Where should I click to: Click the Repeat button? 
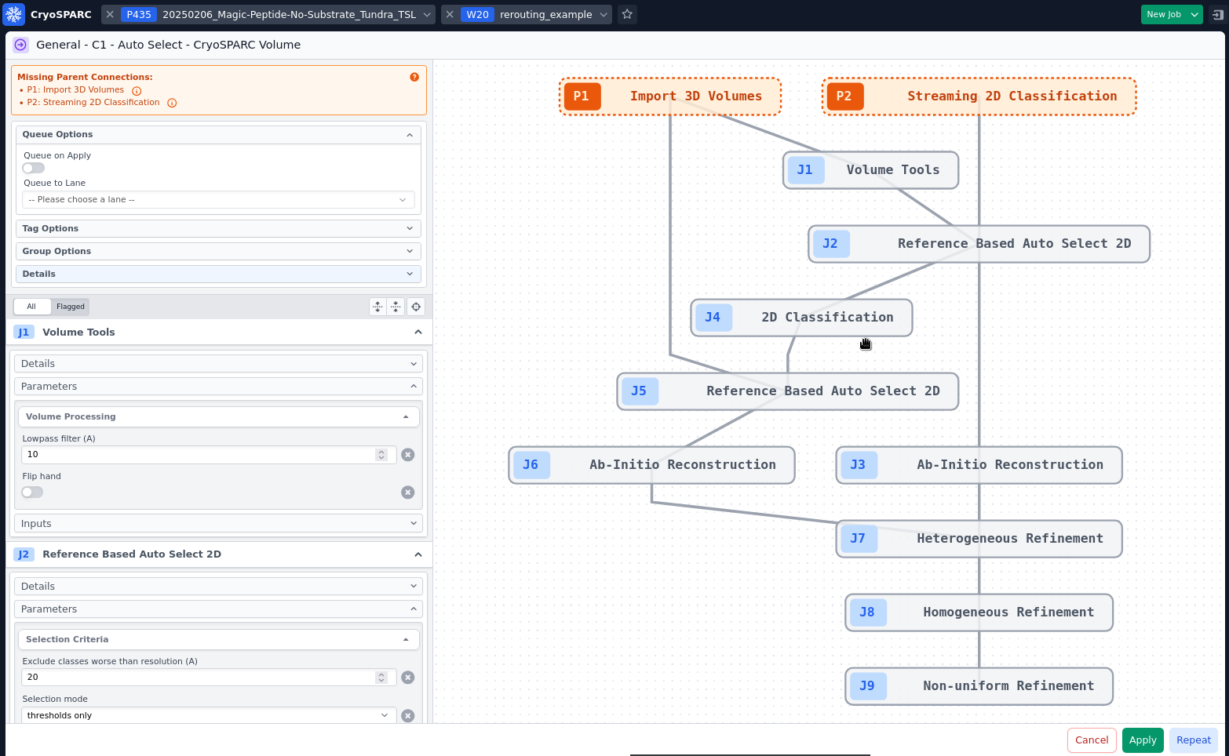(x=1194, y=740)
